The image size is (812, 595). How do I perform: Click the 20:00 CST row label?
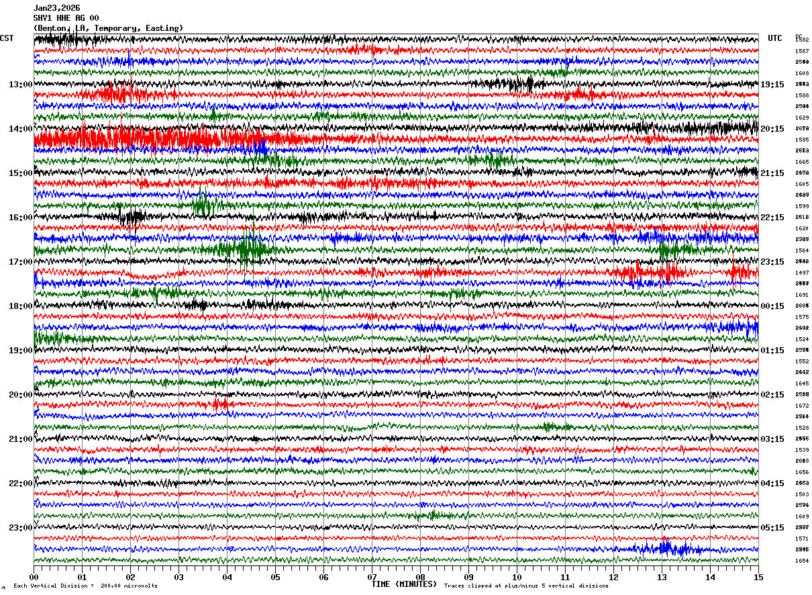pos(21,395)
